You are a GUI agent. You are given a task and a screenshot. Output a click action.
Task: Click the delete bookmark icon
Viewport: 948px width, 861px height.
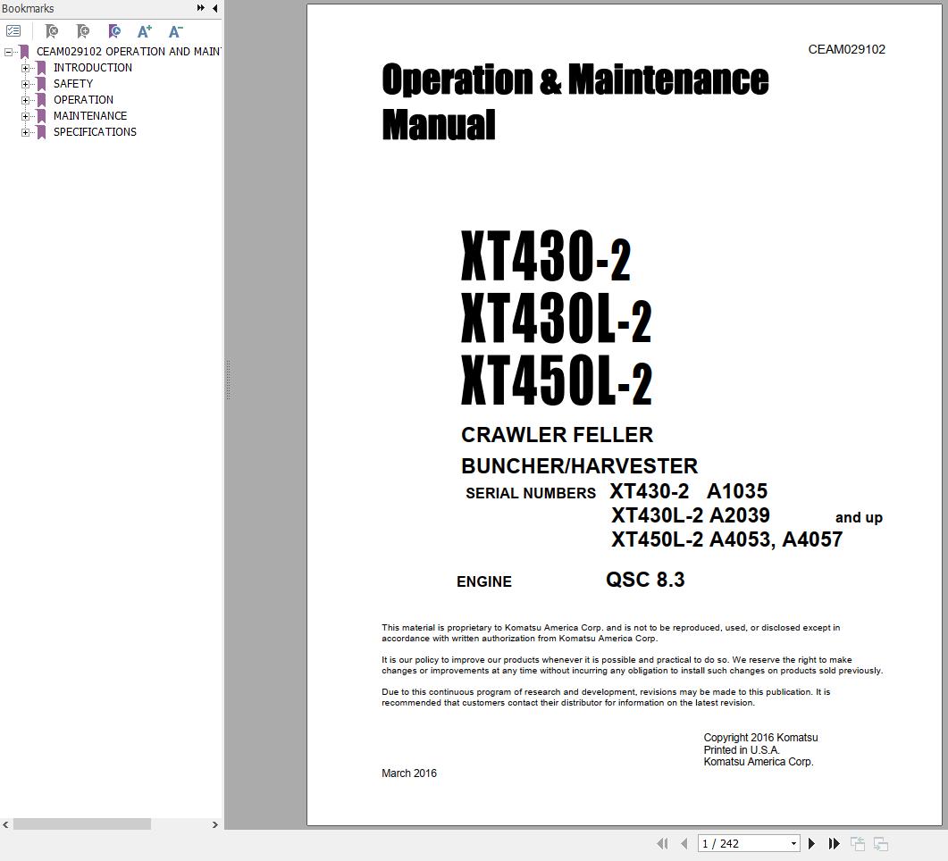pos(52,31)
